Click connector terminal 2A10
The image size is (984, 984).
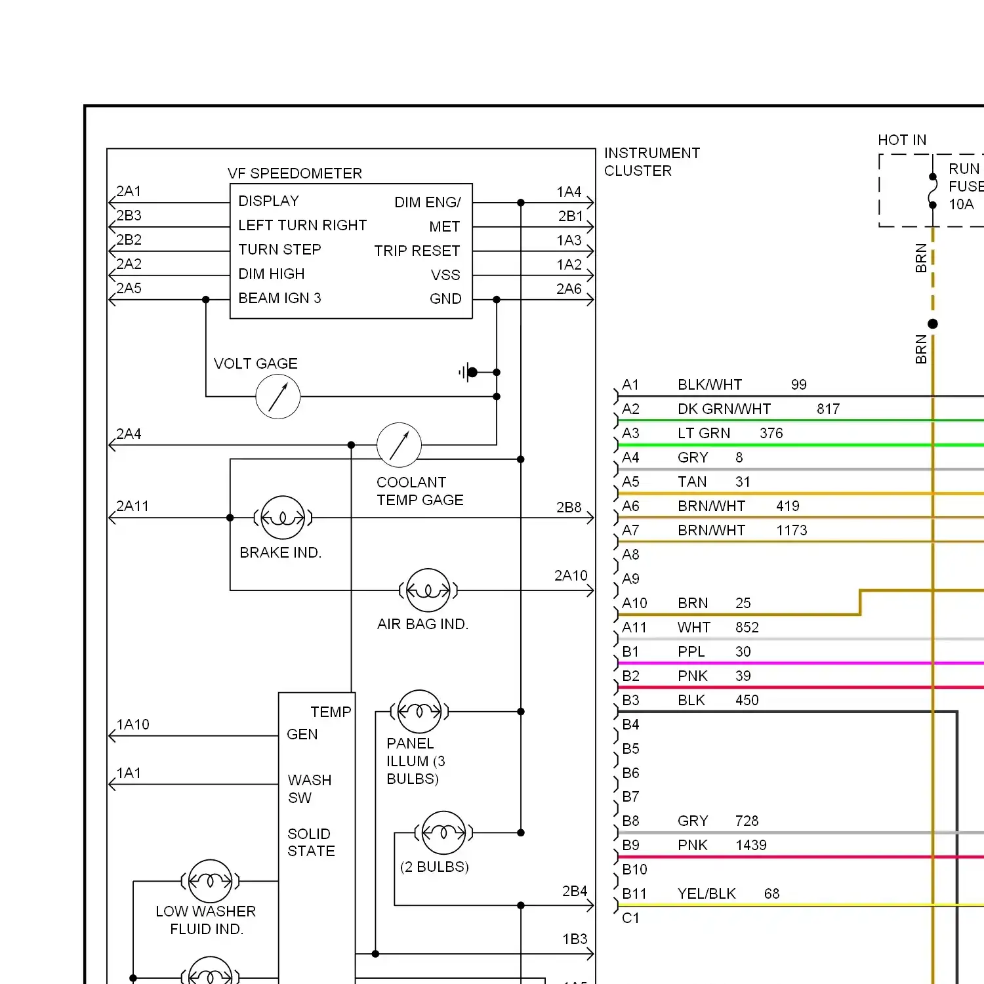pyautogui.click(x=571, y=575)
